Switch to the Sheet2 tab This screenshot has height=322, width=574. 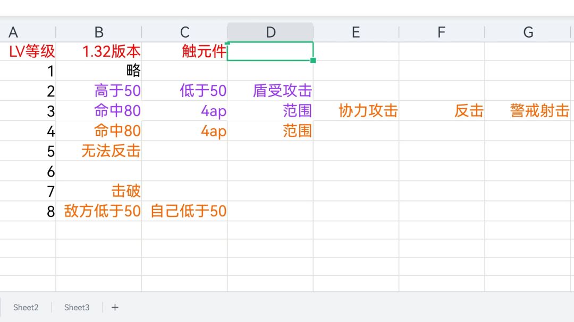26,307
